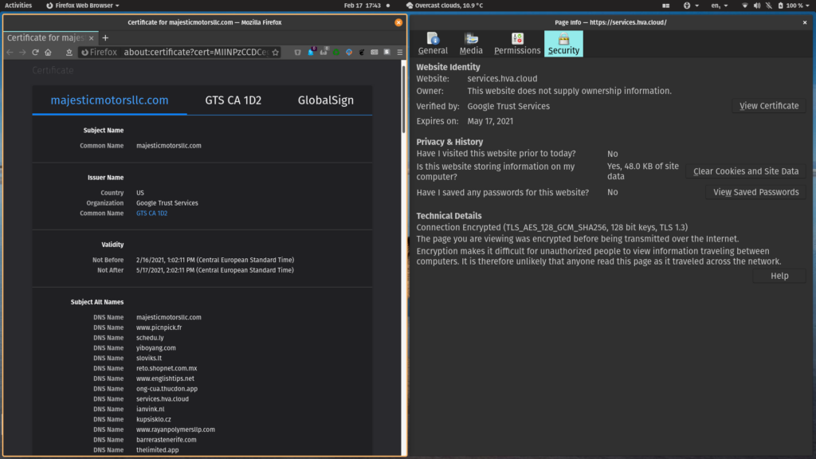Select DNS name kupsisklo.cz
The height and width of the screenshot is (459, 816).
[x=154, y=419]
